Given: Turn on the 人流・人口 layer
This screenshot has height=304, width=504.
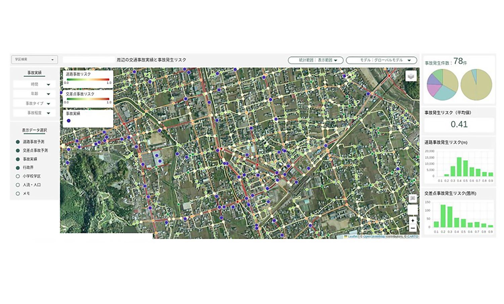Looking at the screenshot, I should pyautogui.click(x=18, y=185).
